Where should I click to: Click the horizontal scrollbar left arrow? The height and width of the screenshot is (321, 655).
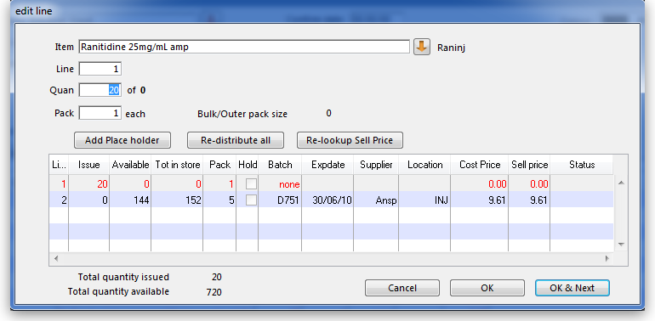click(x=55, y=258)
